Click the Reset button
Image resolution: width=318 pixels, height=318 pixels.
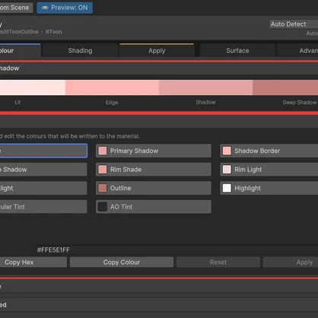pos(218,262)
